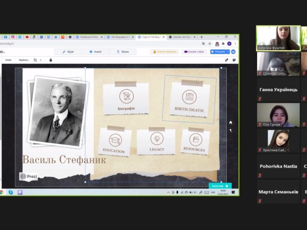Click the crop tool icon in the toolbar

(x=35, y=60)
